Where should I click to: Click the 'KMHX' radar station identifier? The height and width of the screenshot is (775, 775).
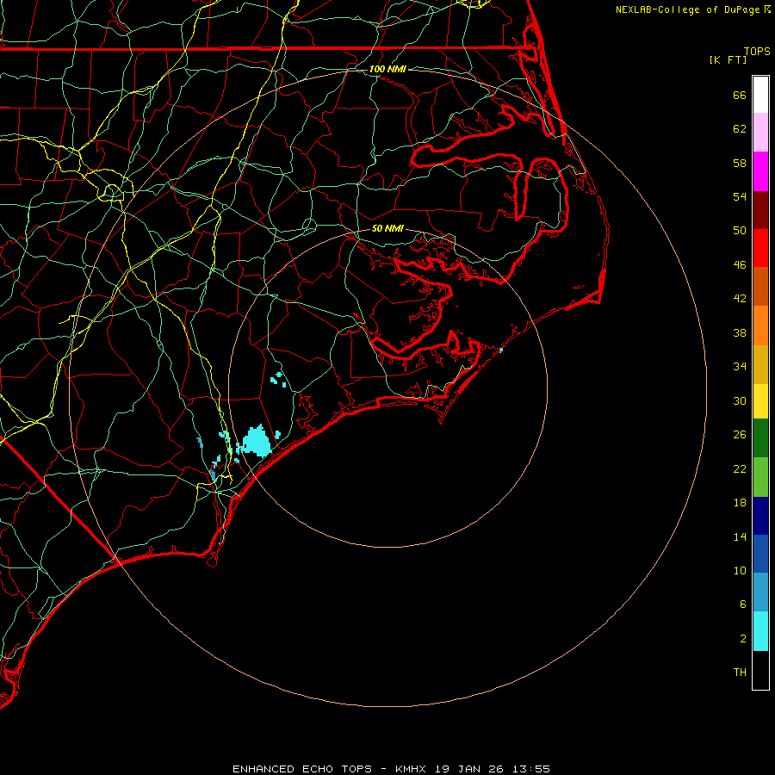[x=412, y=769]
